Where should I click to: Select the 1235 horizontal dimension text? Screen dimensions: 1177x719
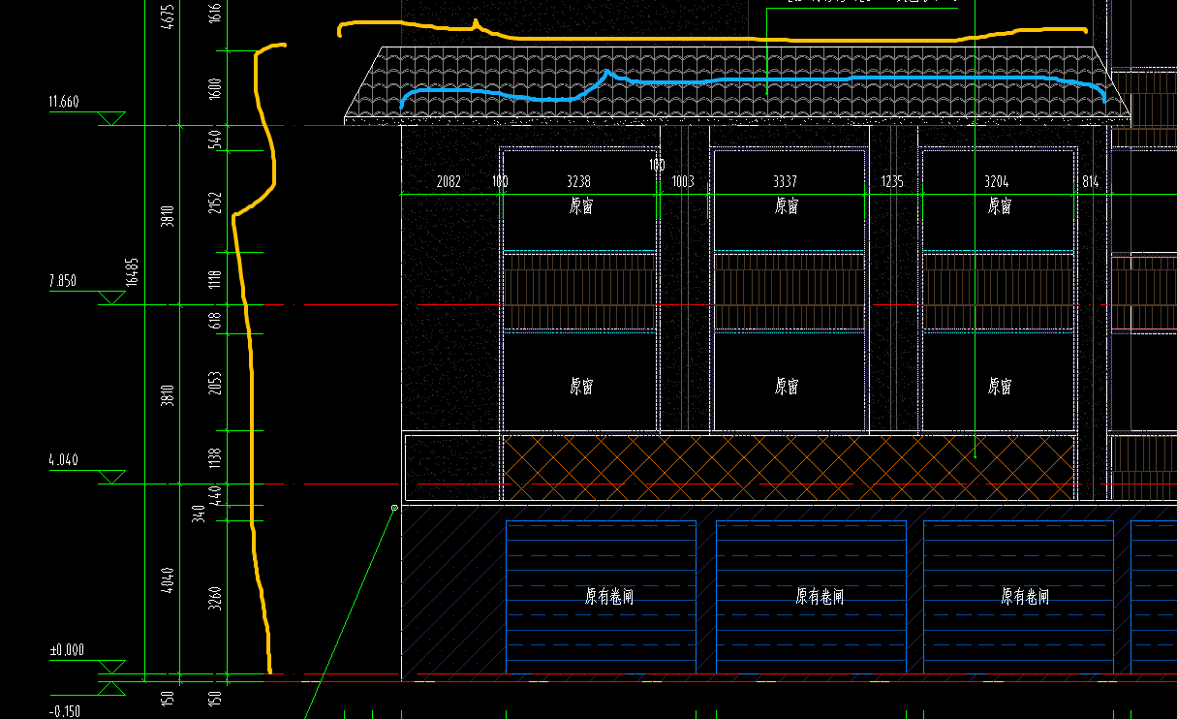click(892, 181)
